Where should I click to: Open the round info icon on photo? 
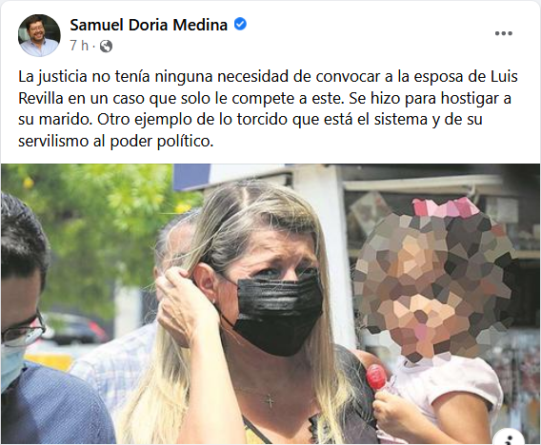click(511, 438)
